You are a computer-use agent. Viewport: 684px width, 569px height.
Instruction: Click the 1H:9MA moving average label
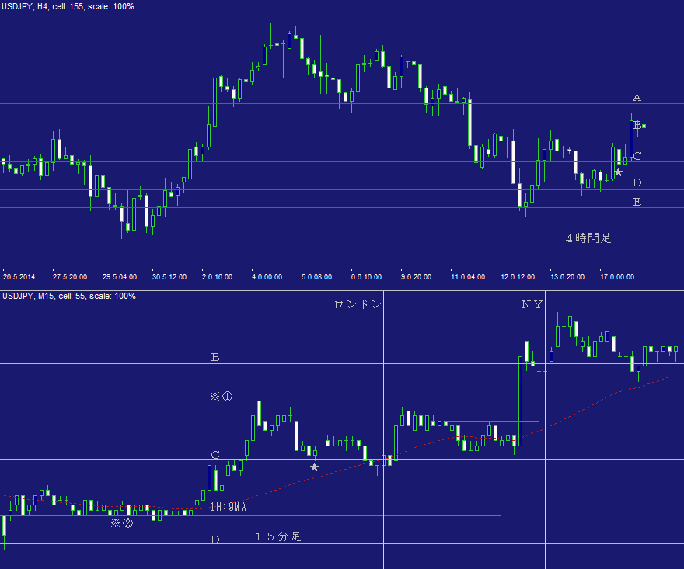(x=229, y=507)
